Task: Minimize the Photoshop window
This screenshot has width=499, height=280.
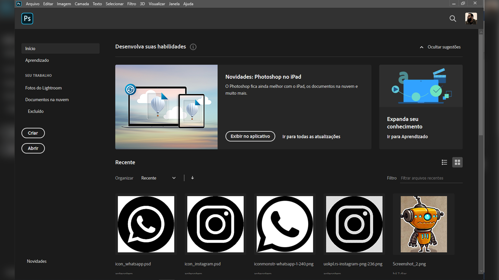Action: click(454, 4)
